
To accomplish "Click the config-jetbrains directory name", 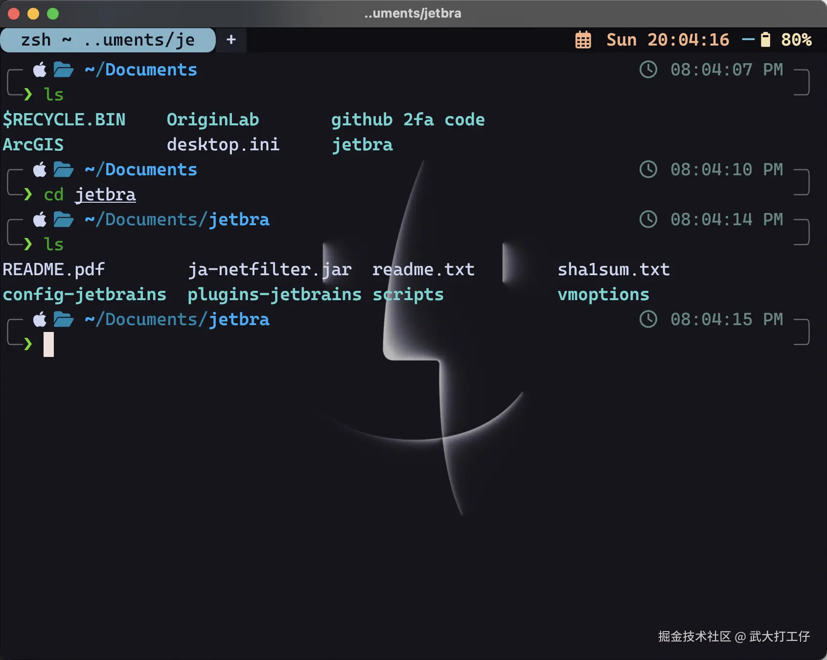I will (85, 294).
